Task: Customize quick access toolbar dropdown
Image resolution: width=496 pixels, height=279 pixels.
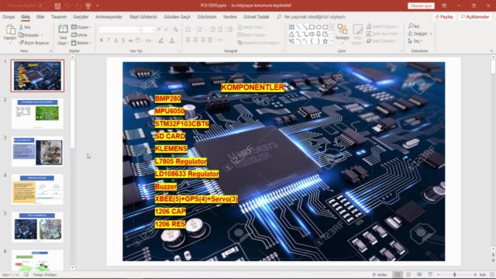Action: pyautogui.click(x=98, y=5)
